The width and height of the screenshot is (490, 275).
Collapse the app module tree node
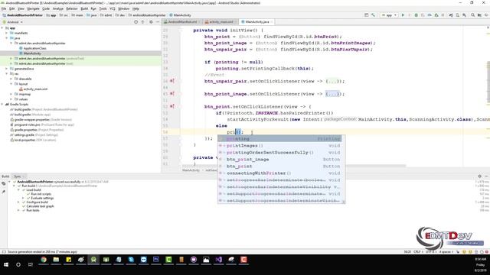pyautogui.click(x=2, y=28)
